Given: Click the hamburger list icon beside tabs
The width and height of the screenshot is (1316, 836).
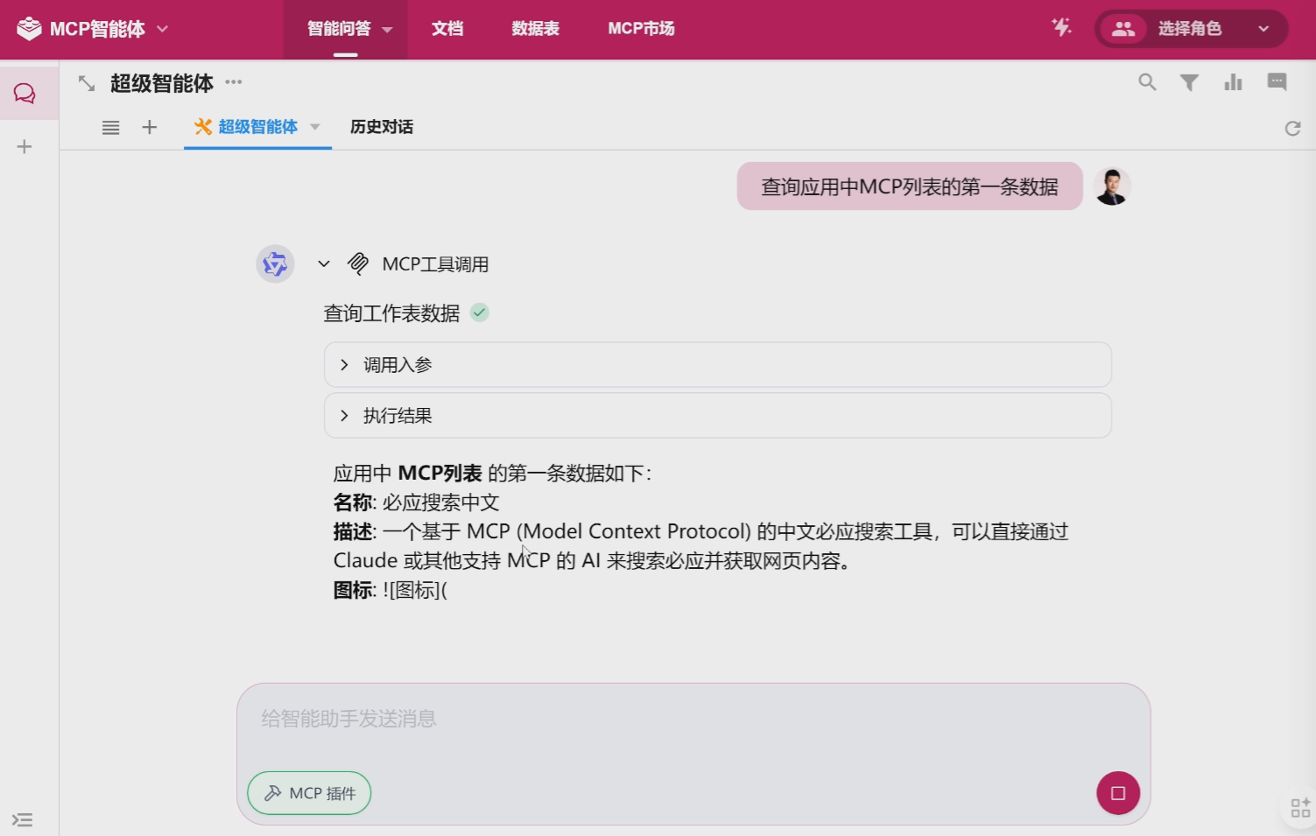Looking at the screenshot, I should pos(110,128).
